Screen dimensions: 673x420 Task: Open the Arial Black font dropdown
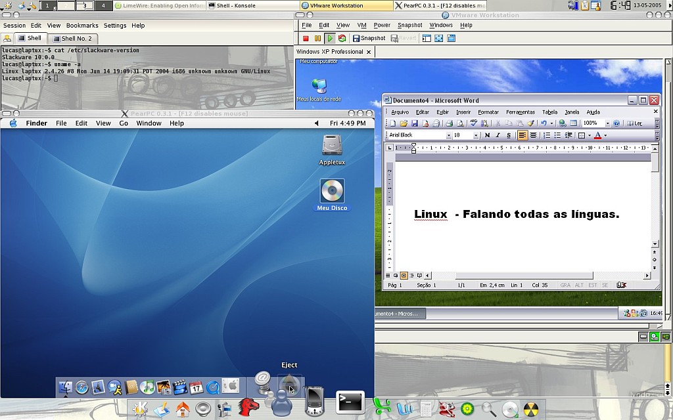click(x=448, y=135)
